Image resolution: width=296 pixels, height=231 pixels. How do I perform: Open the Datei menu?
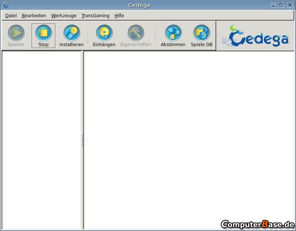point(11,16)
